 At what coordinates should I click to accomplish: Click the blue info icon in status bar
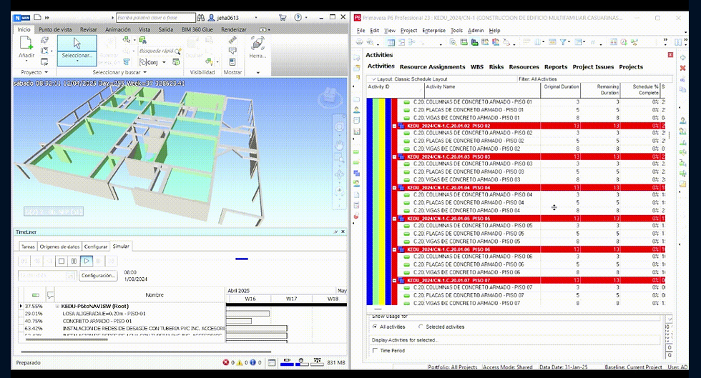pyautogui.click(x=253, y=362)
